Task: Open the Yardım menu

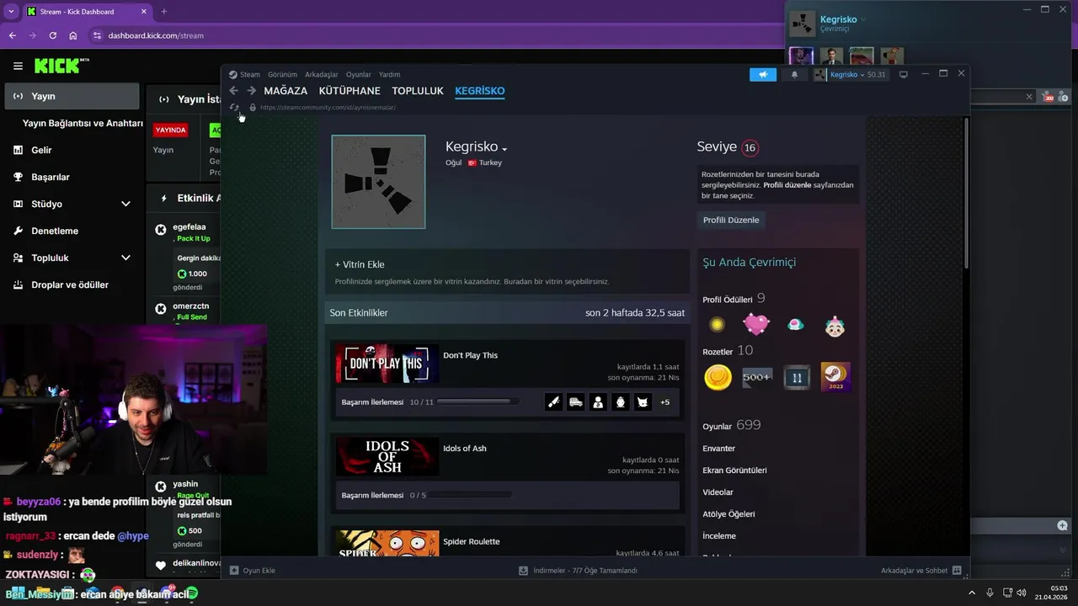Action: click(x=389, y=75)
